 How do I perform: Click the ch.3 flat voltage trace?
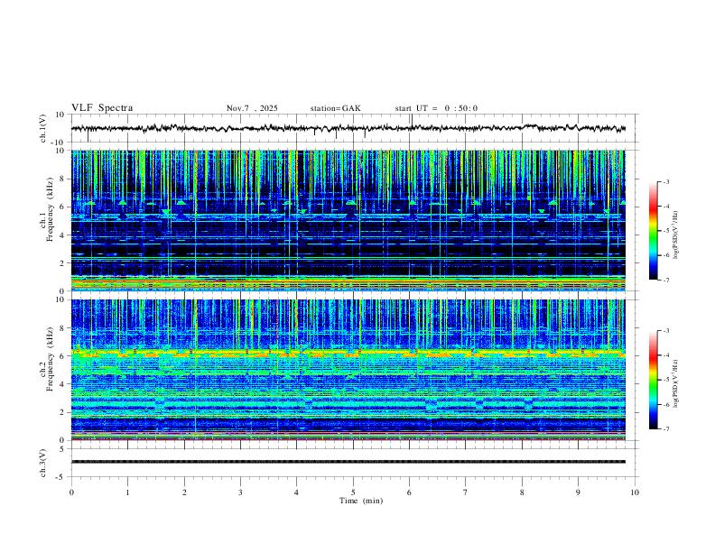click(x=348, y=462)
